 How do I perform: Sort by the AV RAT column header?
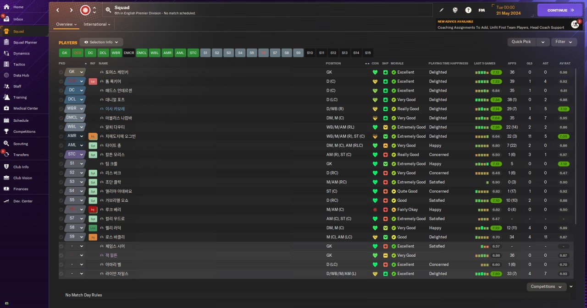coord(565,63)
